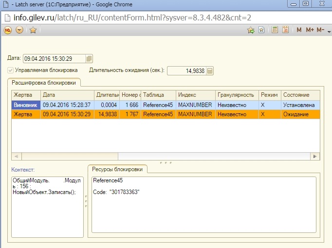Click the add to favorites green star icon
Screen dimensions: 332x248
[251, 30]
